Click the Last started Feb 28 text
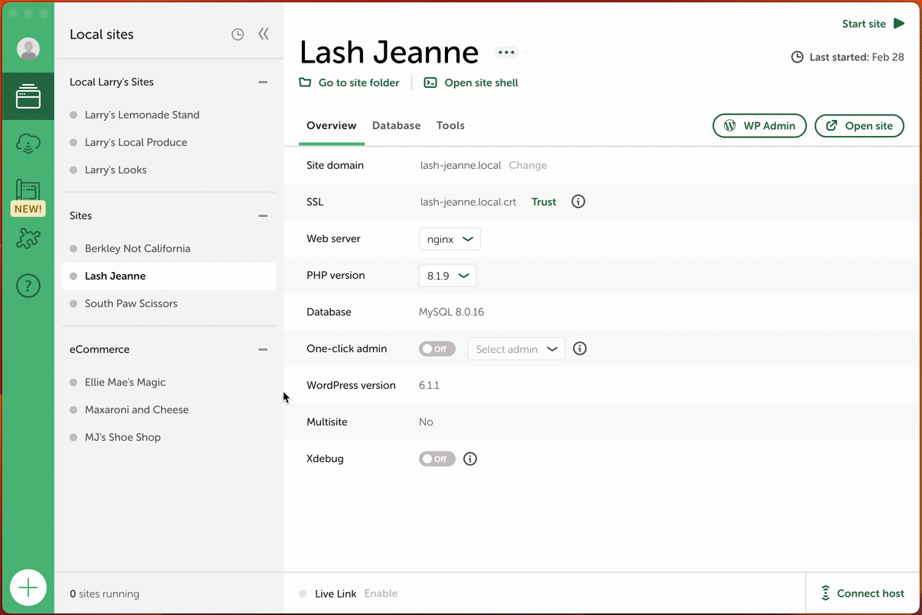This screenshot has width=922, height=615. coord(857,57)
